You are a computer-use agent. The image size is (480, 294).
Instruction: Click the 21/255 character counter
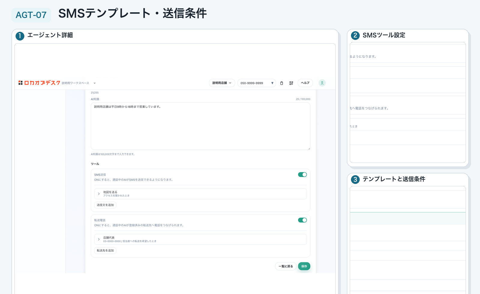coord(95,93)
